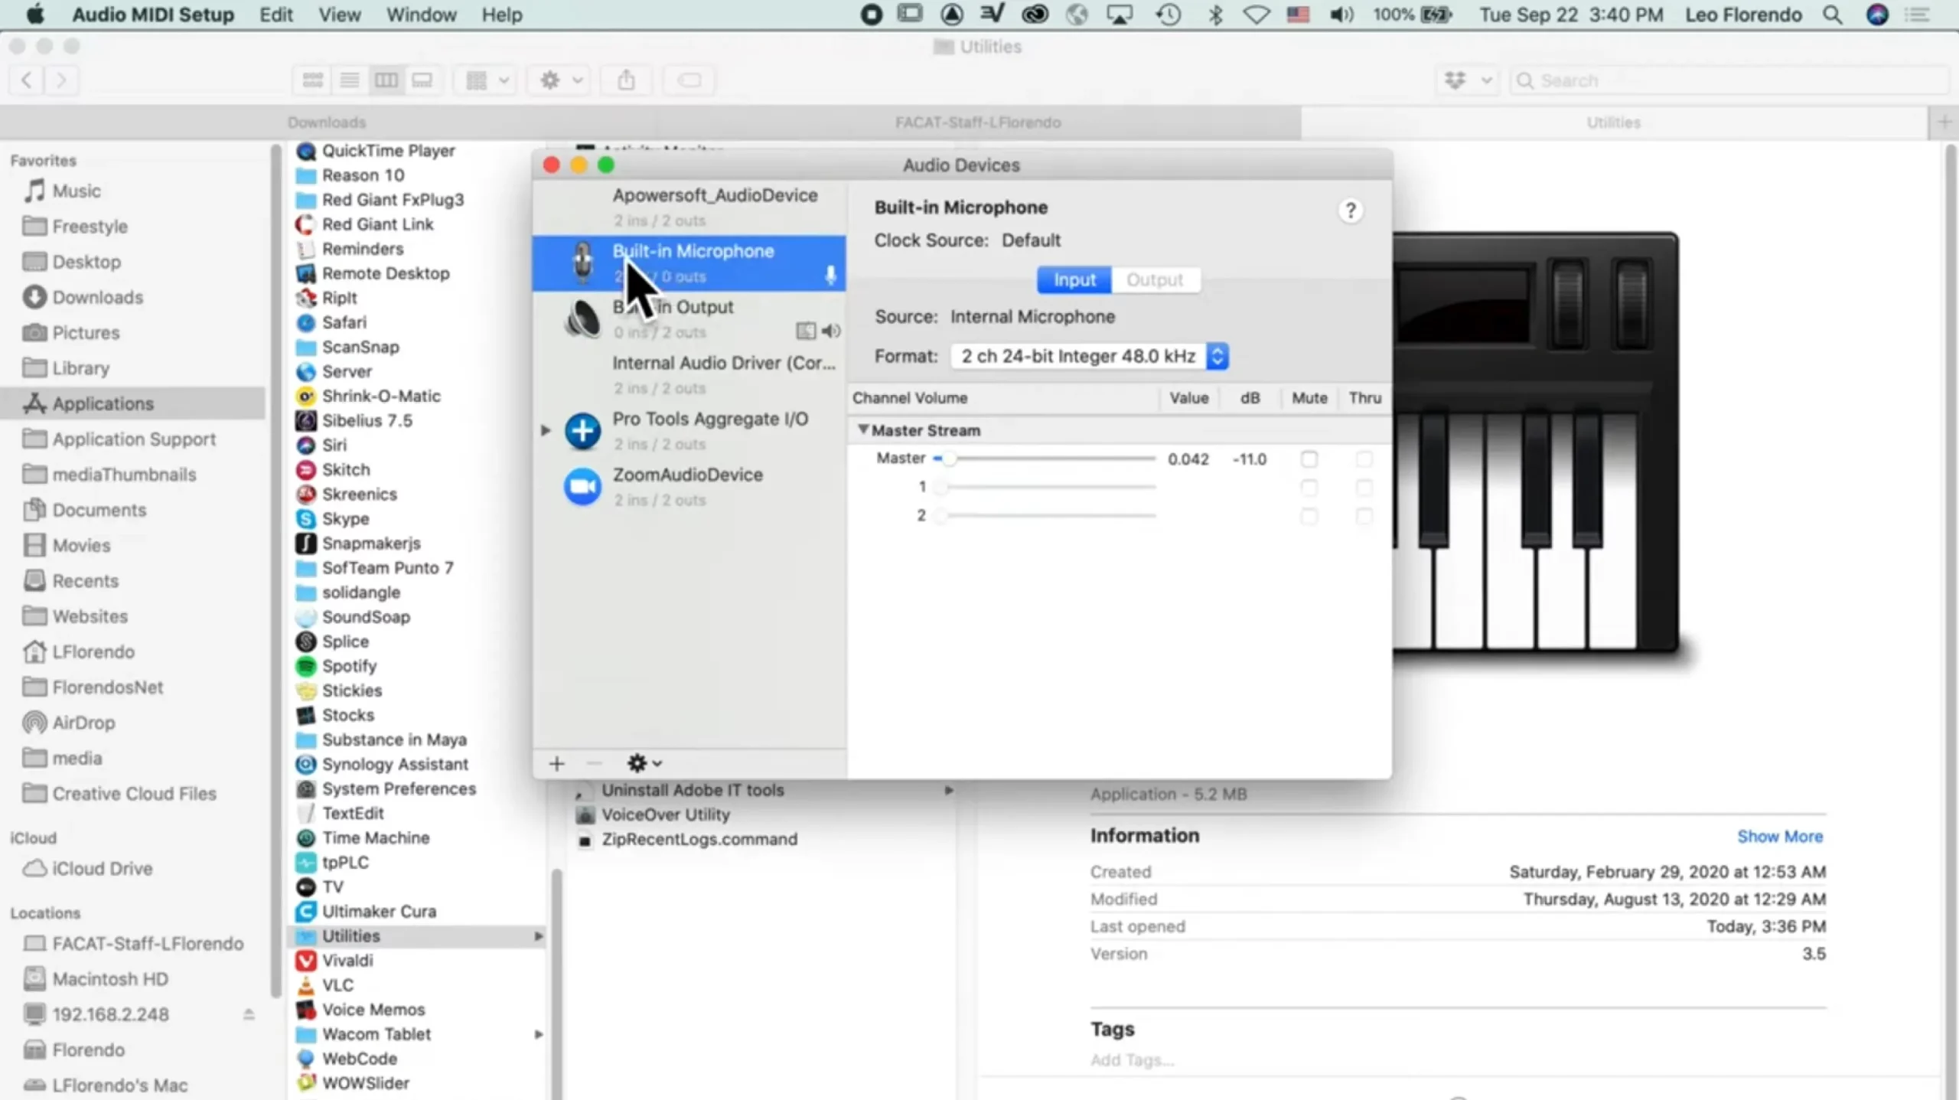Open Spotify in Applications list
This screenshot has height=1100, width=1959.
[x=349, y=666]
